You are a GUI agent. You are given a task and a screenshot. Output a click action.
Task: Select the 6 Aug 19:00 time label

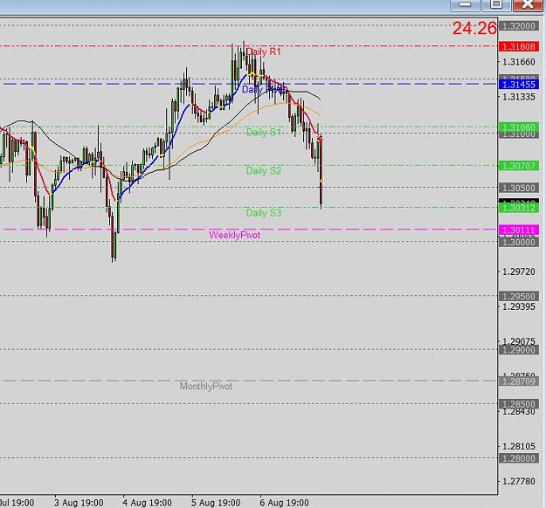coord(284,503)
